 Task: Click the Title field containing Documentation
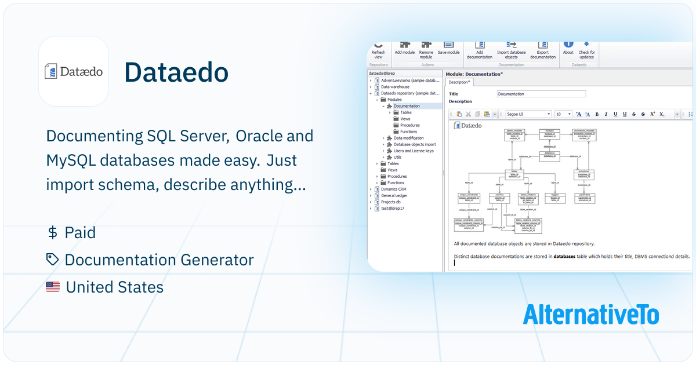click(542, 94)
